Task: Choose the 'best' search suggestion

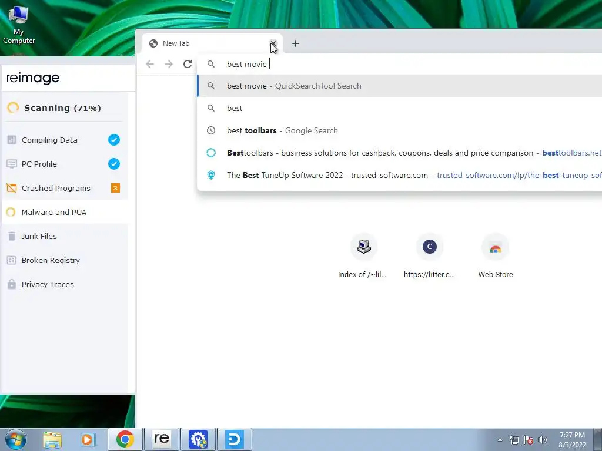Action: (399, 108)
